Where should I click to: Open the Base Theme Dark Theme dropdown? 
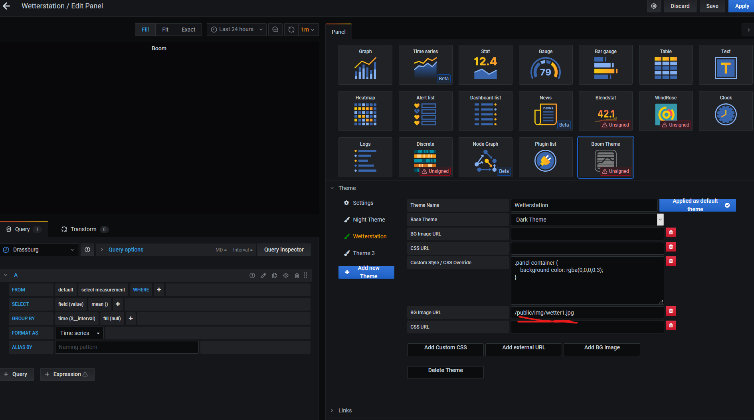pos(587,220)
